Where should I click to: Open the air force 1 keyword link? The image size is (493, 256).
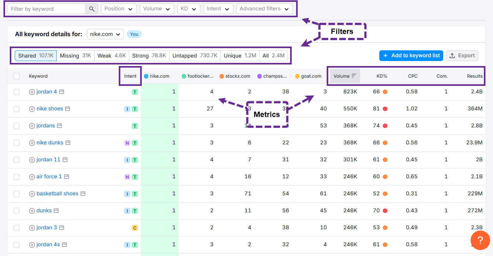[49, 176]
